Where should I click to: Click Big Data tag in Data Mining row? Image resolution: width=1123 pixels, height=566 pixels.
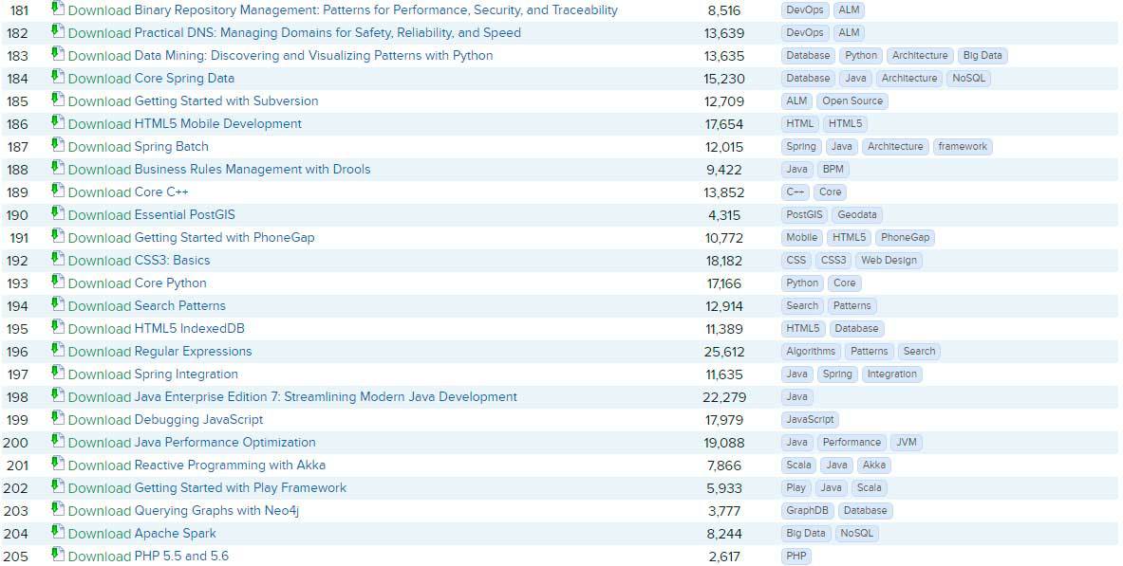(x=983, y=56)
